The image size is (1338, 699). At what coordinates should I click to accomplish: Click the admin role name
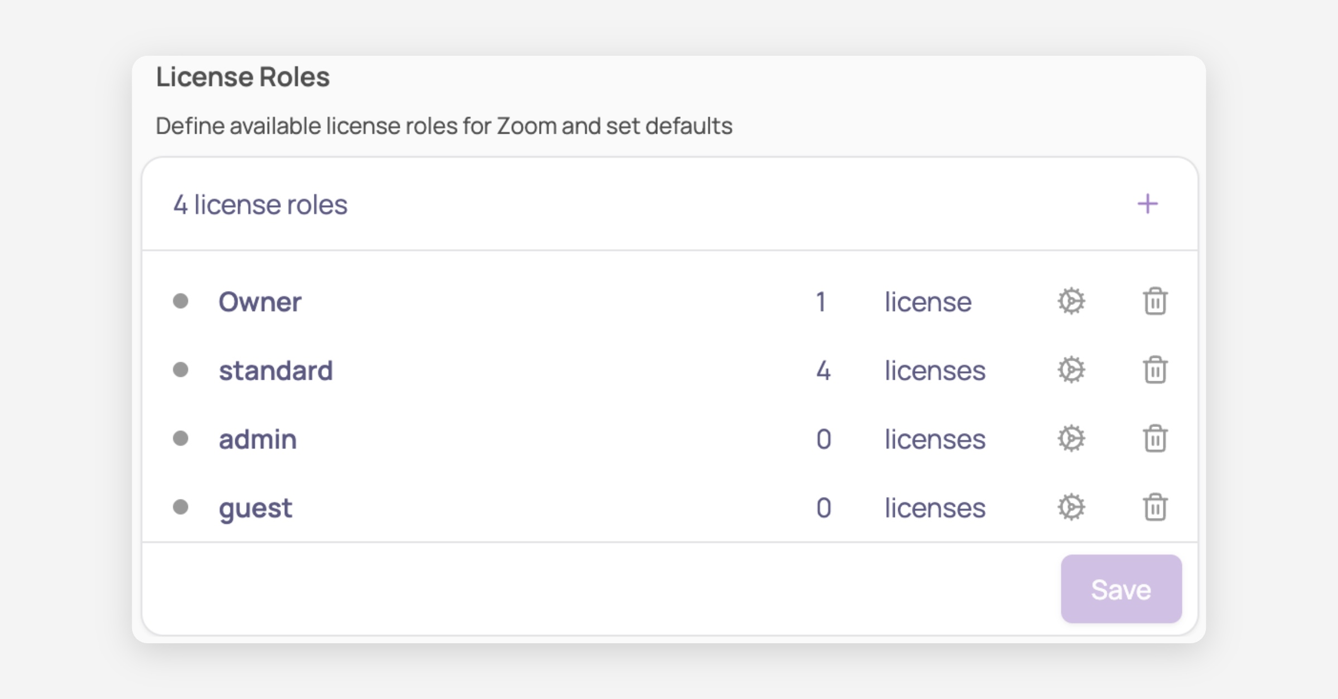coord(258,439)
